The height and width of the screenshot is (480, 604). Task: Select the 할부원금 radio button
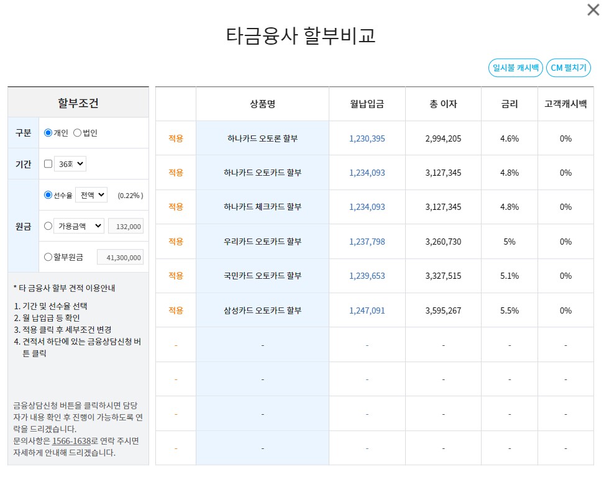(x=48, y=257)
